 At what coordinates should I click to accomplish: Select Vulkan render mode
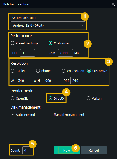[x=94, y=99]
